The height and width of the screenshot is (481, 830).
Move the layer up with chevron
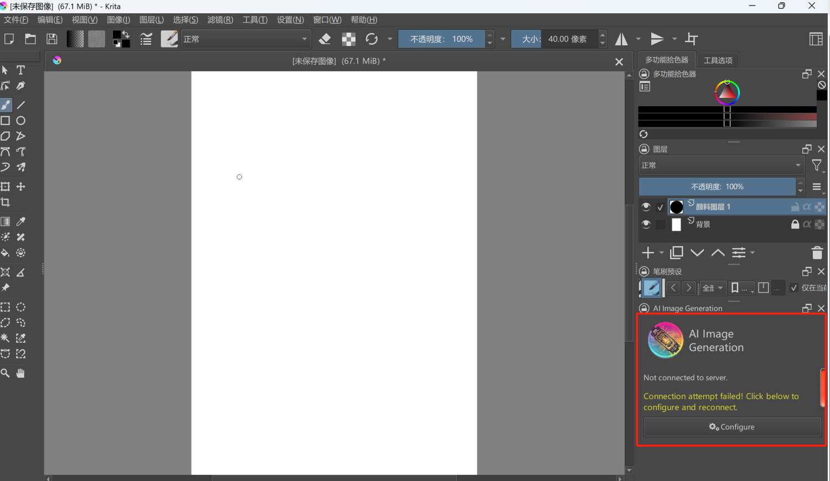coord(718,253)
